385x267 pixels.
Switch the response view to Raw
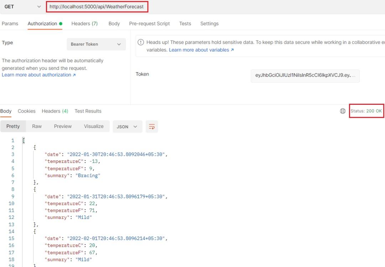point(37,126)
